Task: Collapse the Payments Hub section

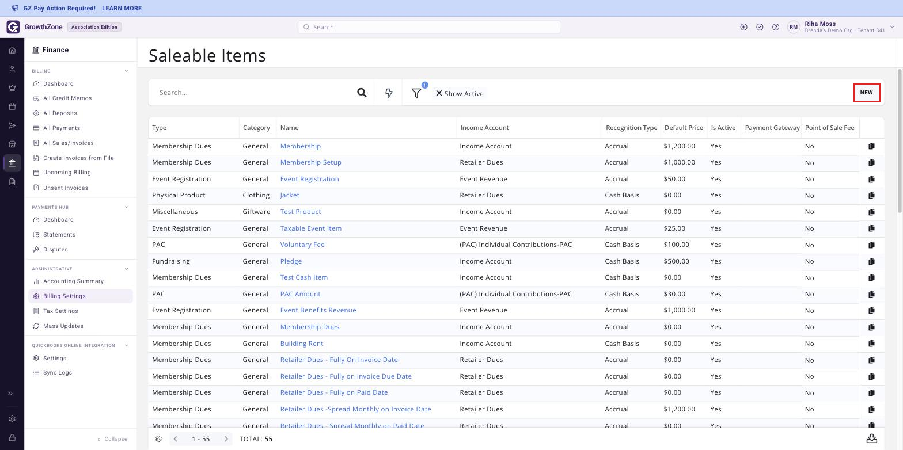Action: point(127,207)
